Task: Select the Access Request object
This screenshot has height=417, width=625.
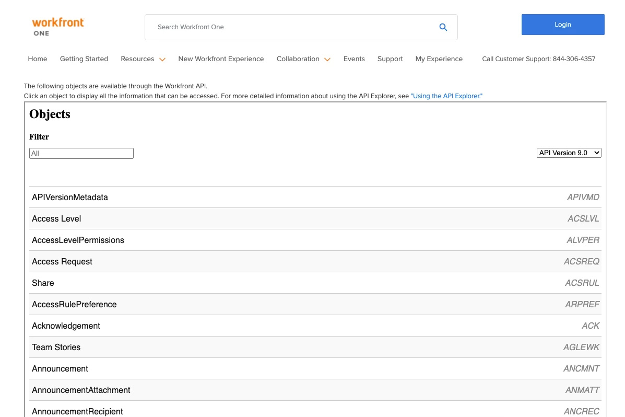Action: (x=315, y=261)
